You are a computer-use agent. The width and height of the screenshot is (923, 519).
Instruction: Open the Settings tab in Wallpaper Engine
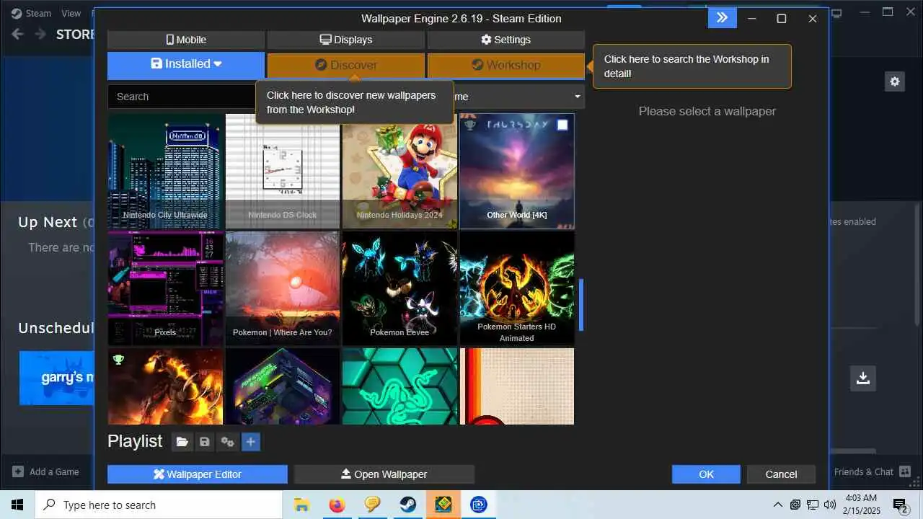(x=505, y=40)
